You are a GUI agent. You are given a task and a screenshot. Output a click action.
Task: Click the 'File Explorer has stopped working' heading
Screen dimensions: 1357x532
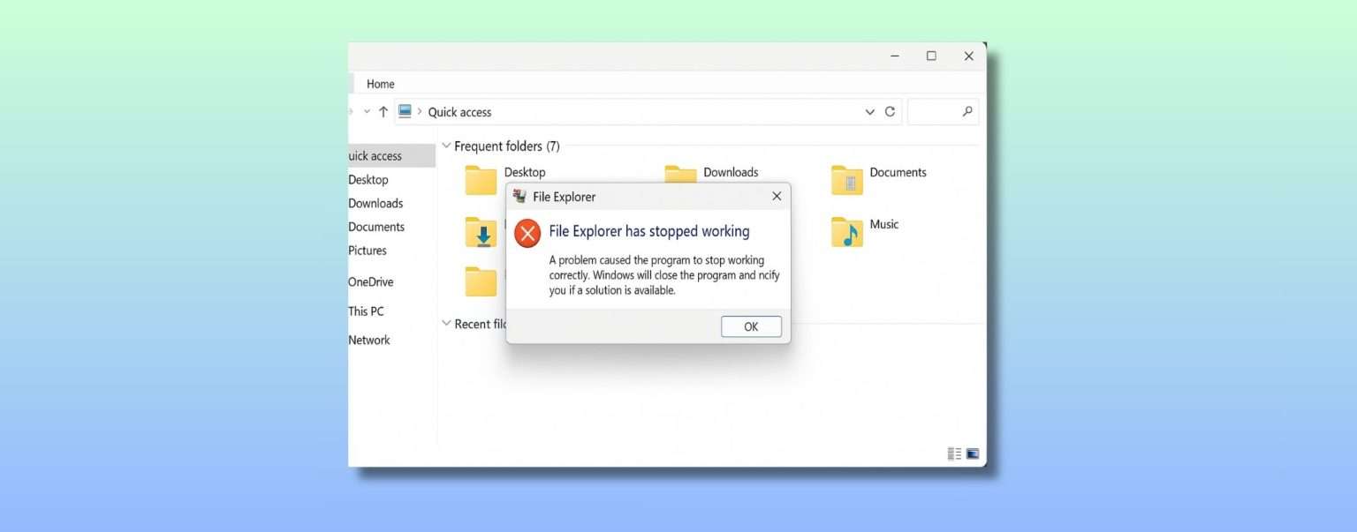click(x=649, y=231)
